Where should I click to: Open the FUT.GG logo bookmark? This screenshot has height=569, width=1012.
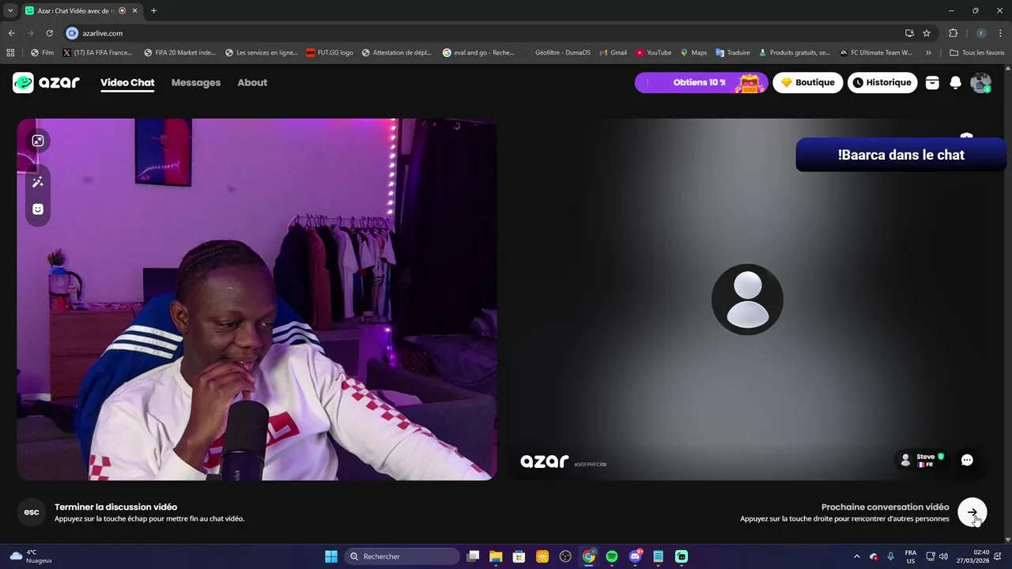[330, 53]
